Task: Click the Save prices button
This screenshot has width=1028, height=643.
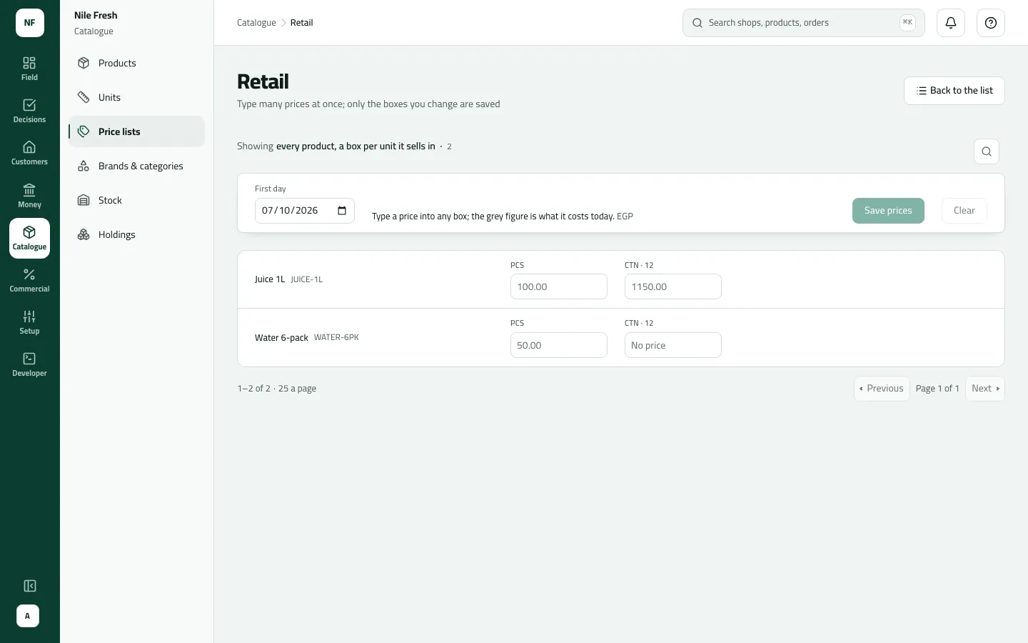Action: [x=888, y=211]
